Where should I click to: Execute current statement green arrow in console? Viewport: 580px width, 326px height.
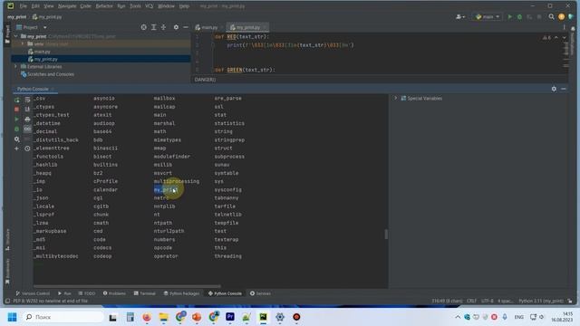point(16,120)
